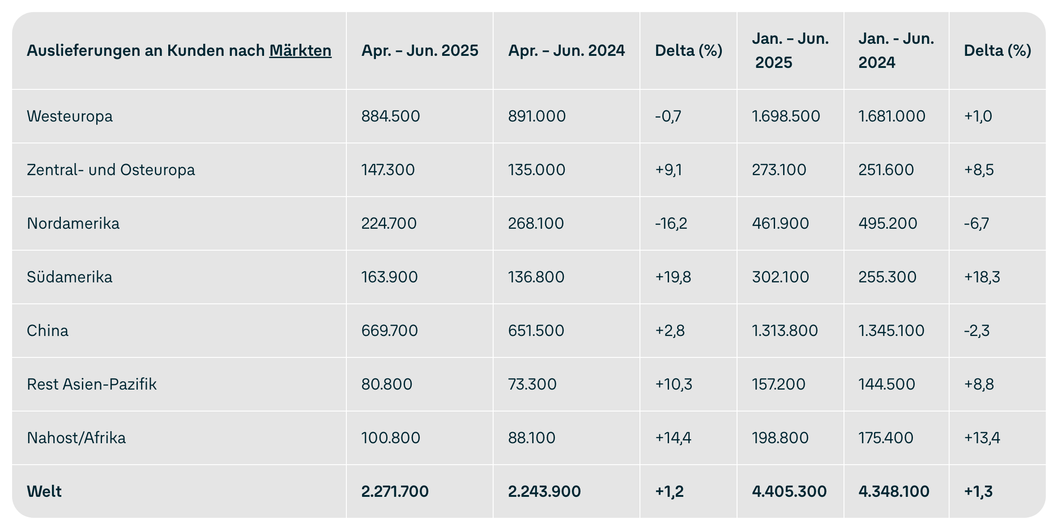The height and width of the screenshot is (529, 1057).
Task: Select the 4.405.300 world half-year total
Action: 789,491
